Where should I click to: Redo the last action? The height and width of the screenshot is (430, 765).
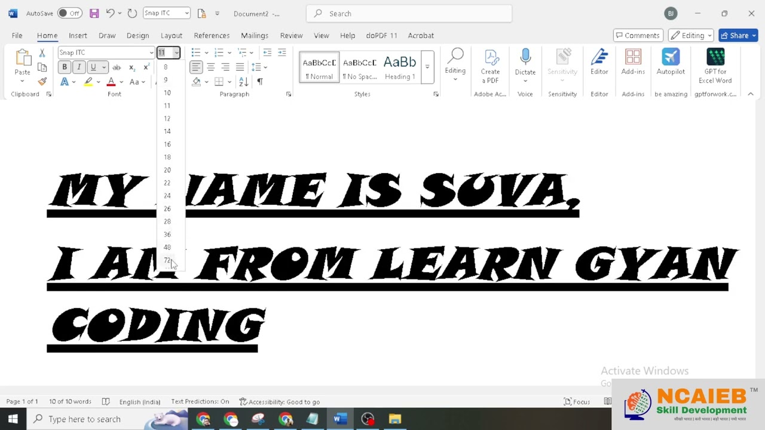(132, 13)
